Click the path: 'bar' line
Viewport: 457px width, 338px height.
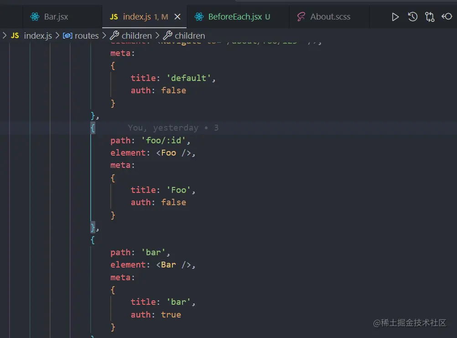click(140, 252)
